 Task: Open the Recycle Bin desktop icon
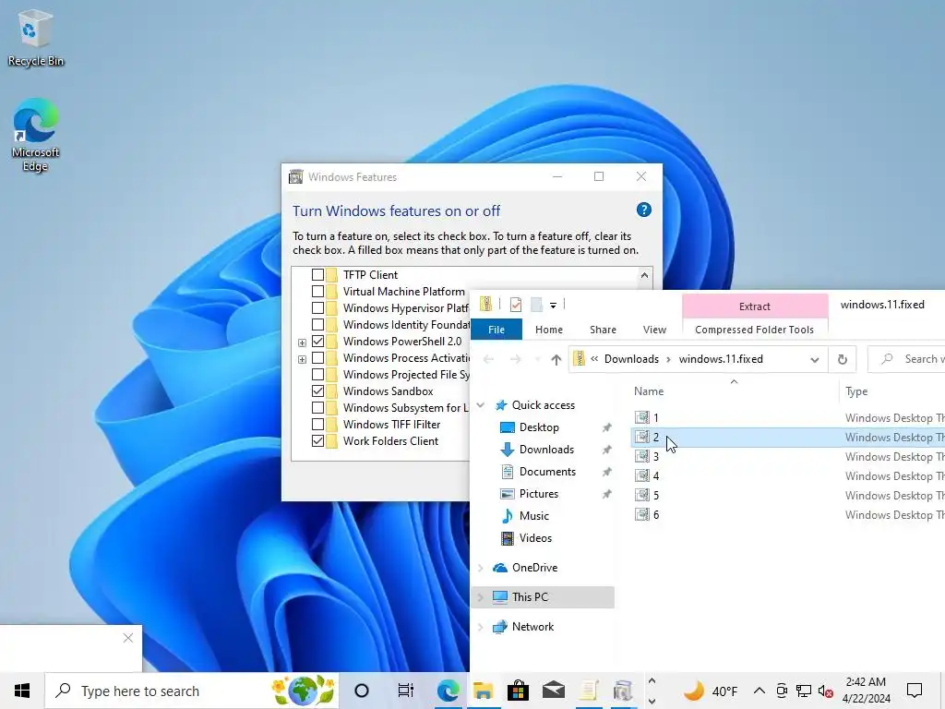click(36, 37)
